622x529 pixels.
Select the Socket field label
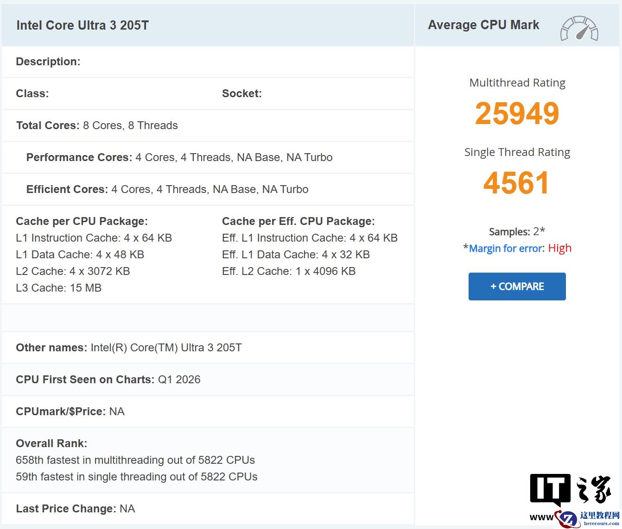point(241,93)
